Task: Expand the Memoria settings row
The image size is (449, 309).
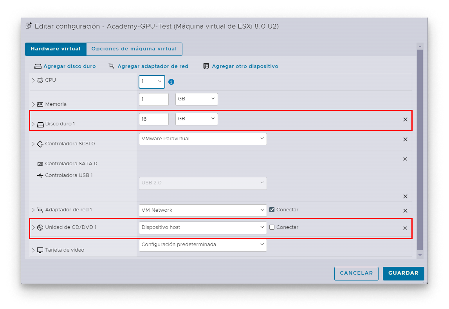Action: (x=33, y=104)
